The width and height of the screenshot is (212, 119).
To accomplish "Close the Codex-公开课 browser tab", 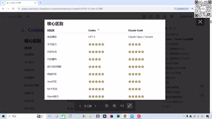I will click(x=35, y=3).
